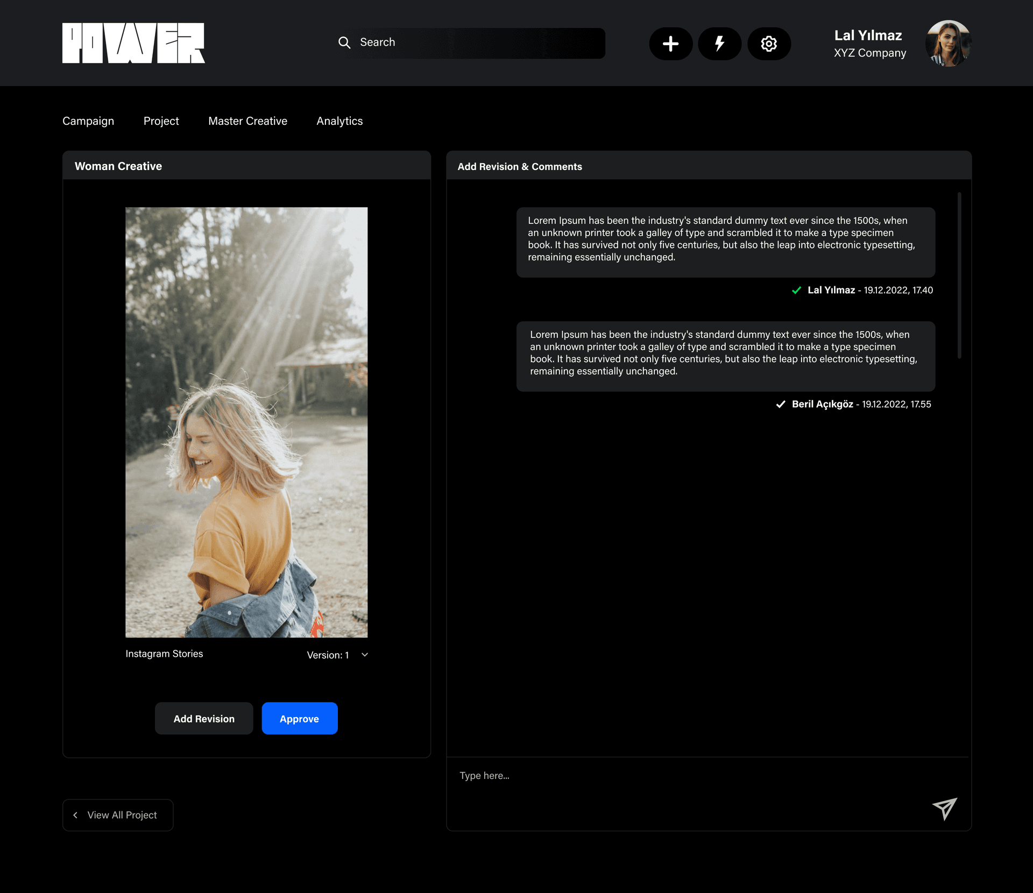Click the blue Approve button

pyautogui.click(x=300, y=718)
